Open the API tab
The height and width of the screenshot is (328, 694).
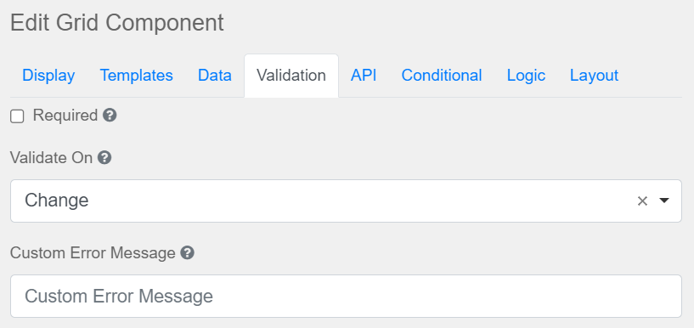pyautogui.click(x=364, y=76)
